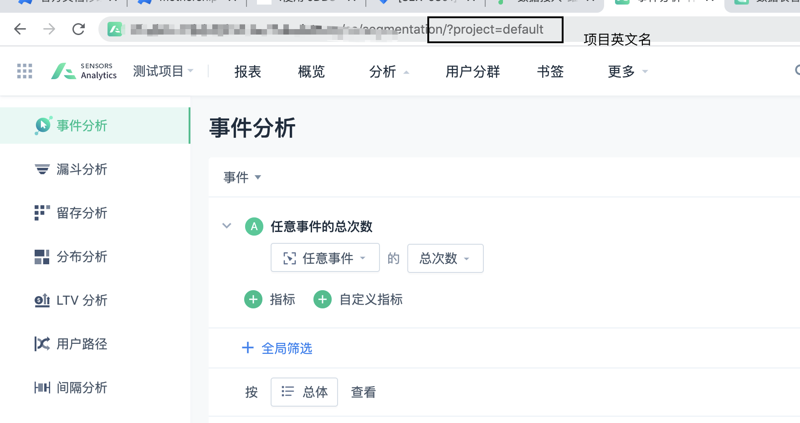Image resolution: width=800 pixels, height=423 pixels.
Task: Open the 用户分群 section
Action: 472,71
